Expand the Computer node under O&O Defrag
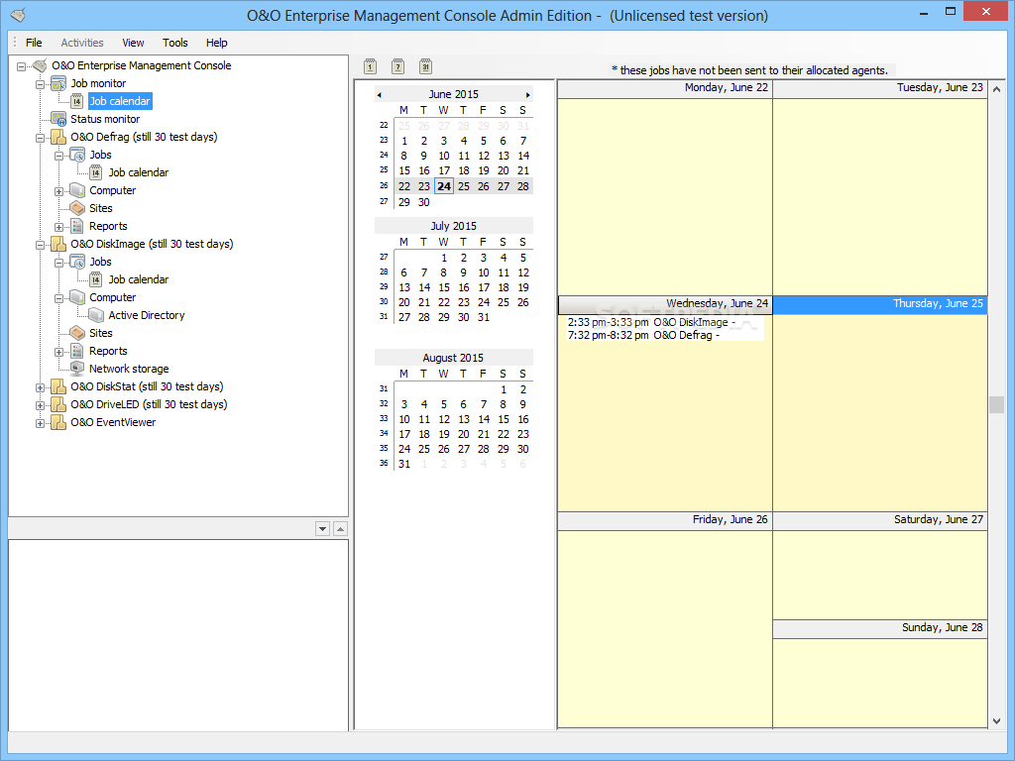Image resolution: width=1015 pixels, height=761 pixels. click(x=58, y=191)
